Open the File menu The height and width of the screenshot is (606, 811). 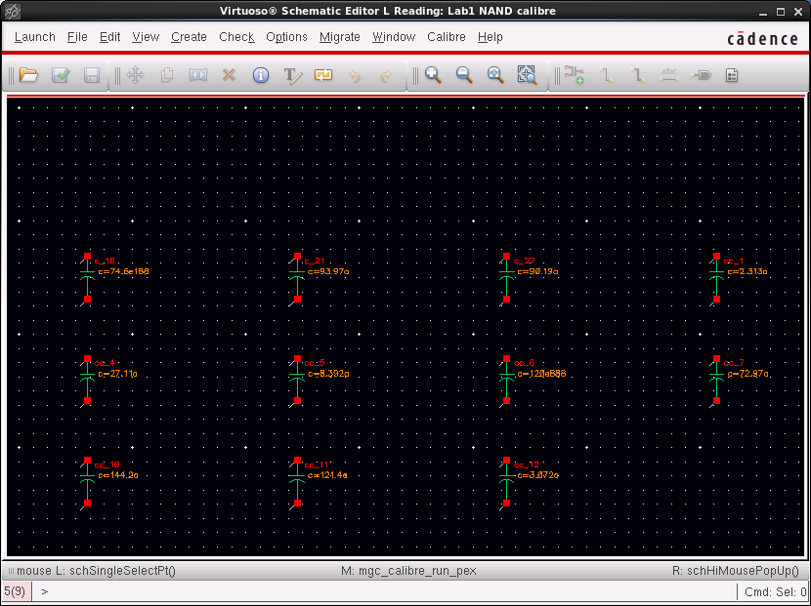(77, 37)
